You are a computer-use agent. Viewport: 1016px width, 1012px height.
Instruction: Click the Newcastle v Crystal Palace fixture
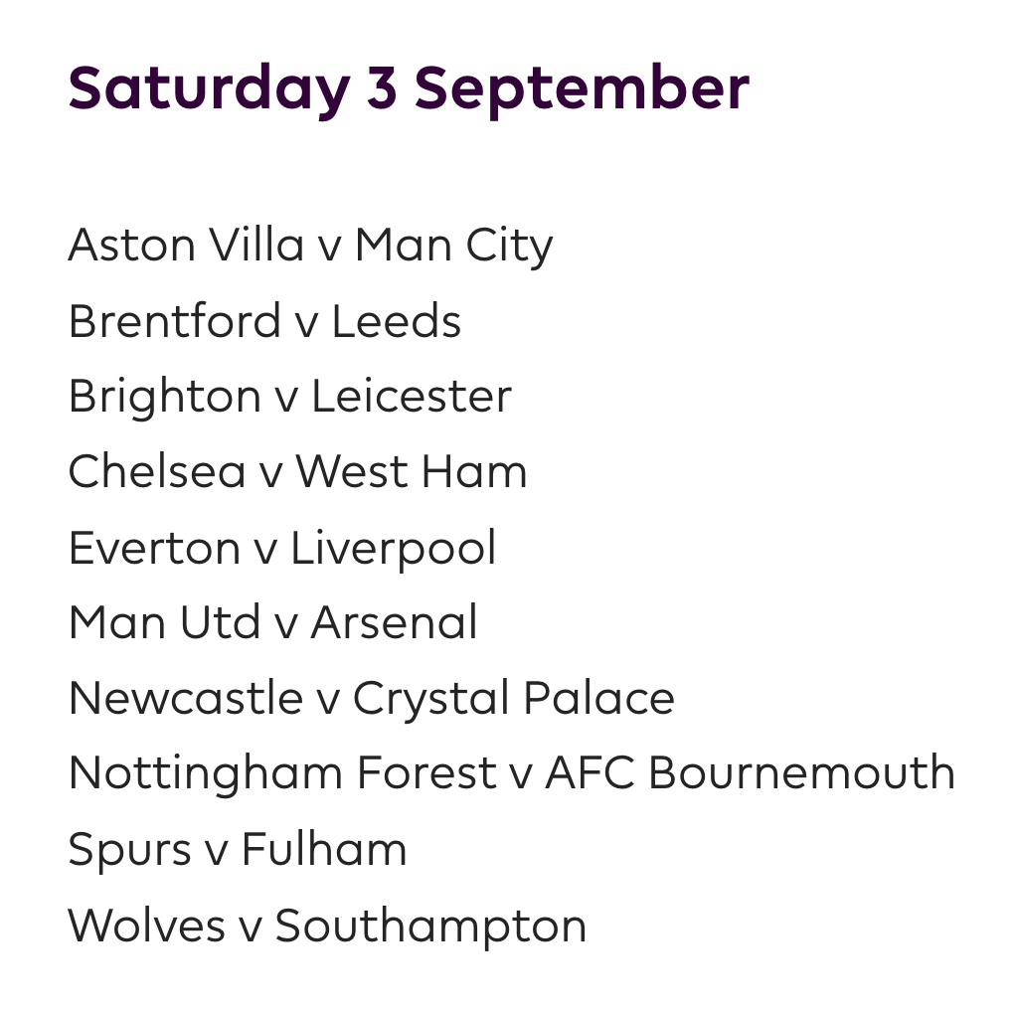[x=371, y=699]
